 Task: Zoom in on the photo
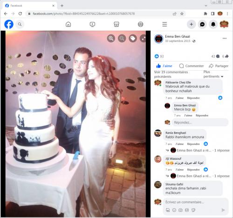(111, 38)
